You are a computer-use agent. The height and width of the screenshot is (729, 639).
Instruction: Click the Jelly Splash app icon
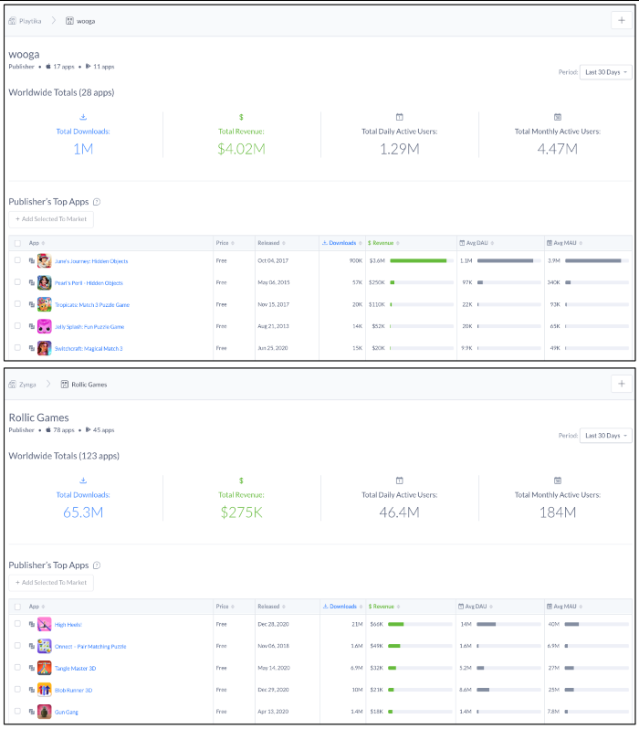[44, 326]
